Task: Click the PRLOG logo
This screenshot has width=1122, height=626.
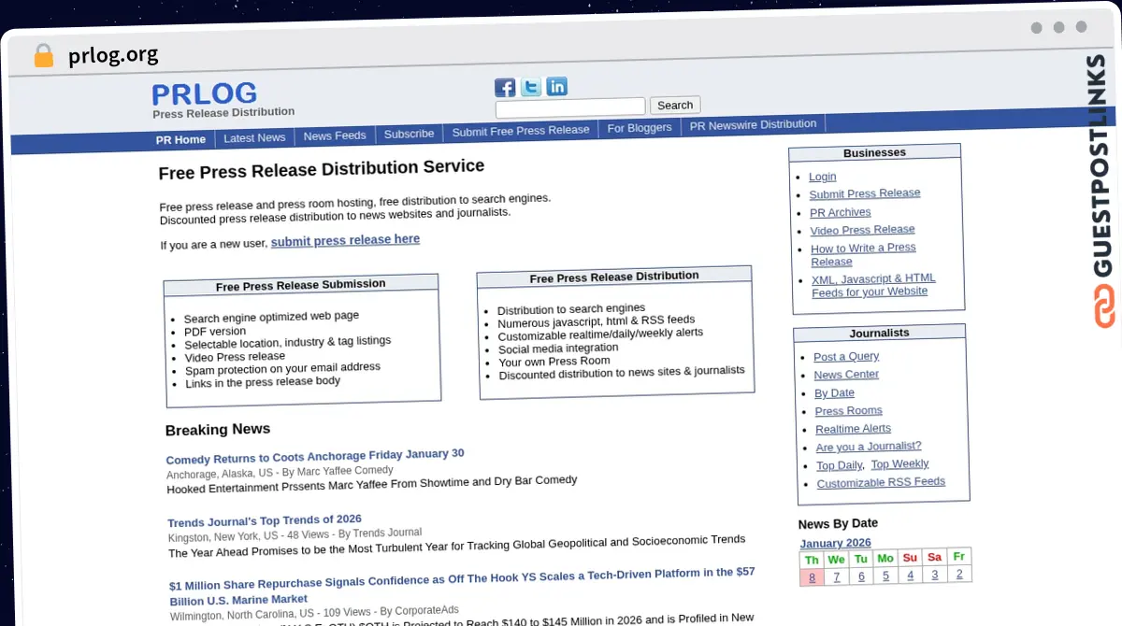Action: (204, 94)
